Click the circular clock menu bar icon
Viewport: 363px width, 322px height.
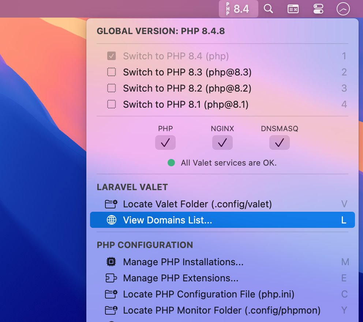[x=343, y=9]
